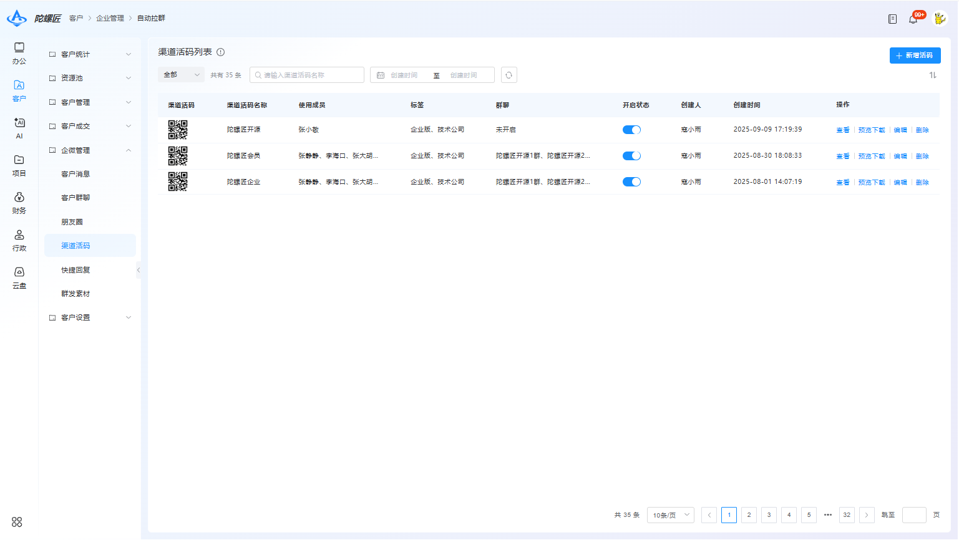Focus the 渠道活码名称 search field
959x540 pixels.
pyautogui.click(x=307, y=75)
